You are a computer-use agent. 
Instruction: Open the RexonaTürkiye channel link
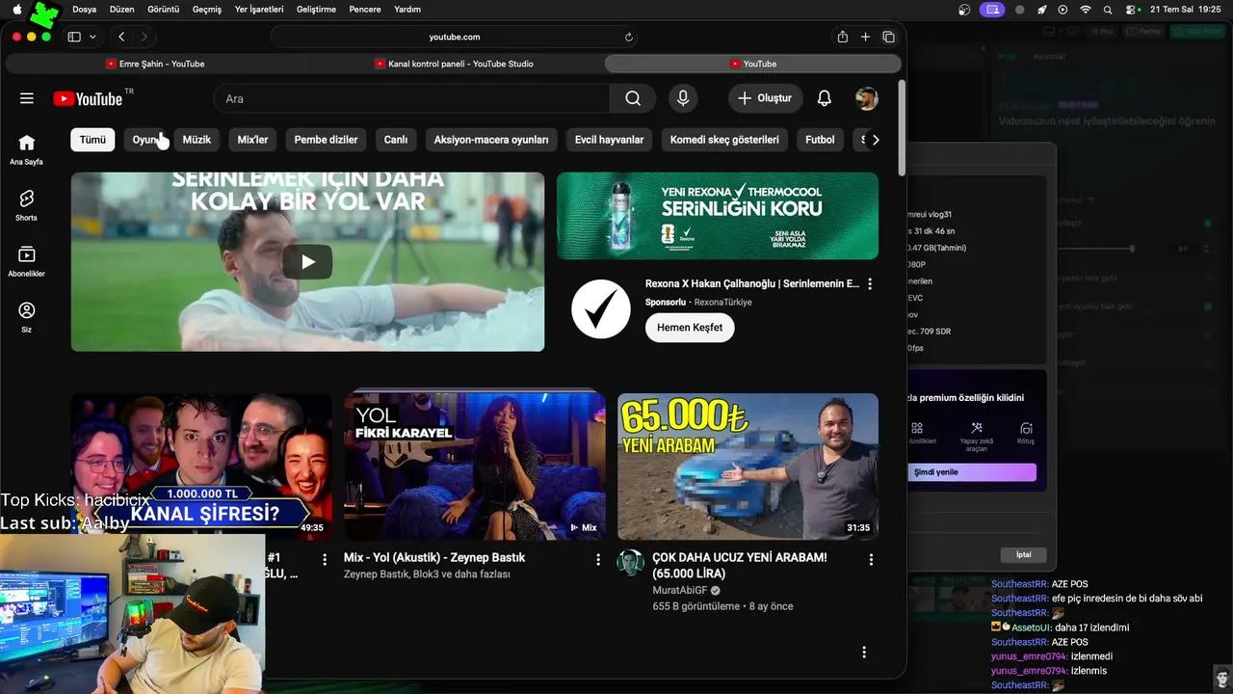point(722,303)
